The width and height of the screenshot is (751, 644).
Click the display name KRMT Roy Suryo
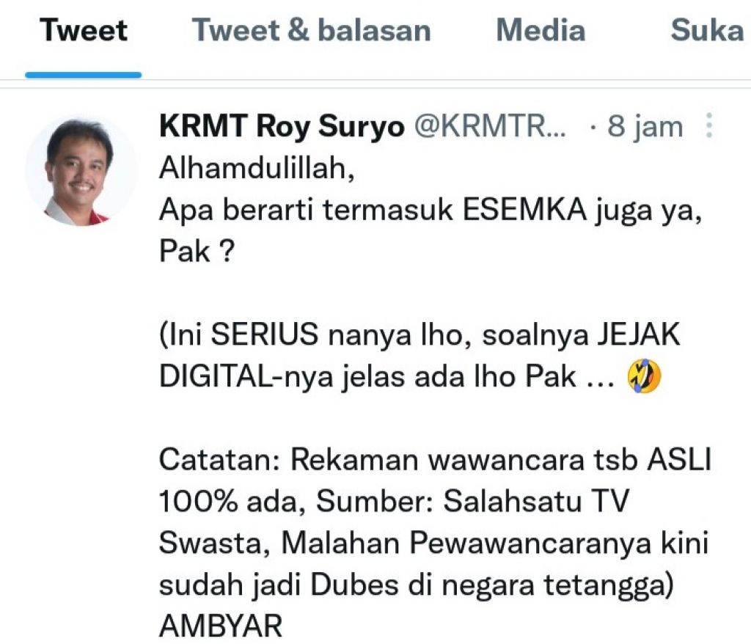click(x=282, y=127)
